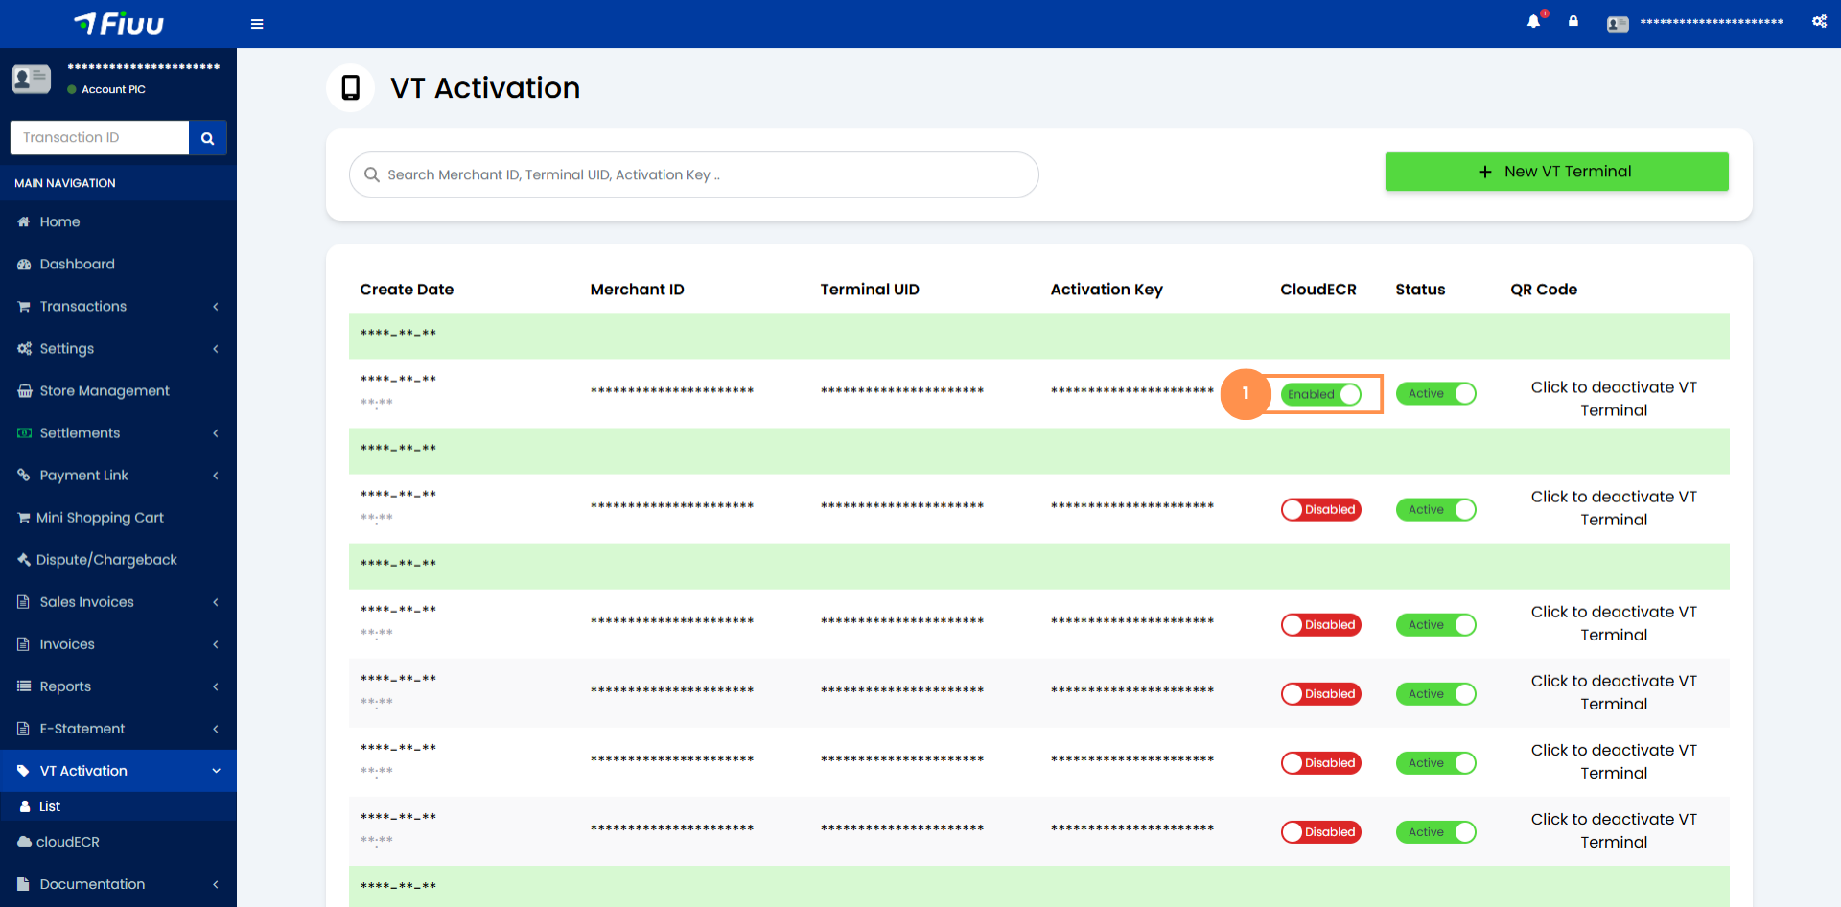Select cloudECR in the sidebar
This screenshot has width=1841, height=907.
pyautogui.click(x=67, y=842)
